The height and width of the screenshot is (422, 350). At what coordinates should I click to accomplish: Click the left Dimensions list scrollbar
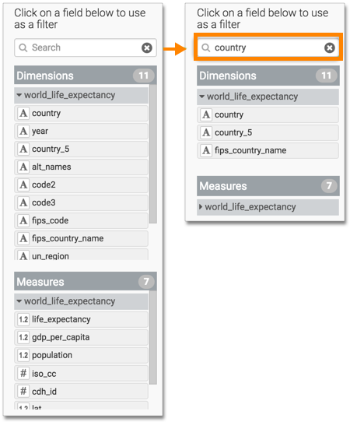tap(153, 154)
